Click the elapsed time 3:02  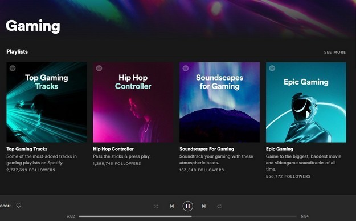[x=71, y=216]
